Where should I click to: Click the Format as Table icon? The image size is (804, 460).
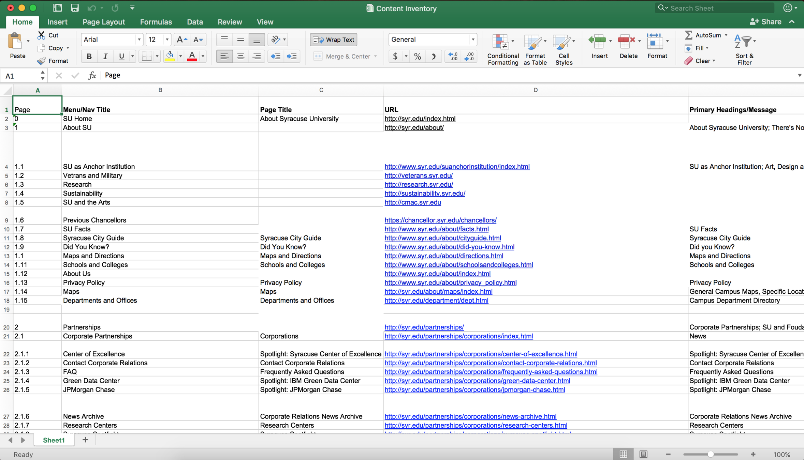tap(533, 43)
